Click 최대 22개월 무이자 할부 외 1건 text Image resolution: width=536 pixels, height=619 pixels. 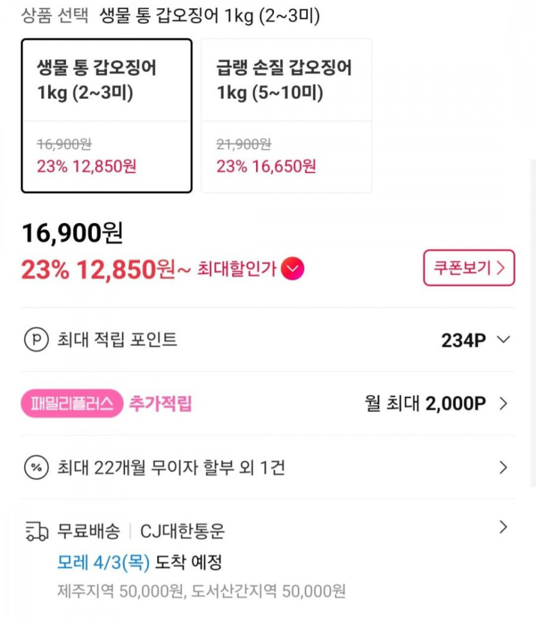coord(171,468)
